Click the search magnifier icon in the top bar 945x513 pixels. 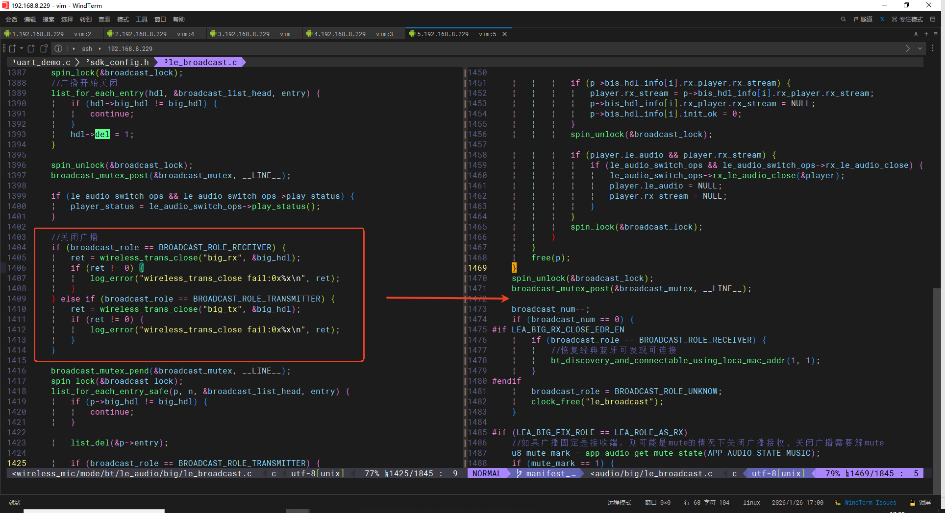coord(843,19)
